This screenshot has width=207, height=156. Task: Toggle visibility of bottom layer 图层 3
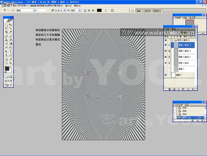coord(166,75)
